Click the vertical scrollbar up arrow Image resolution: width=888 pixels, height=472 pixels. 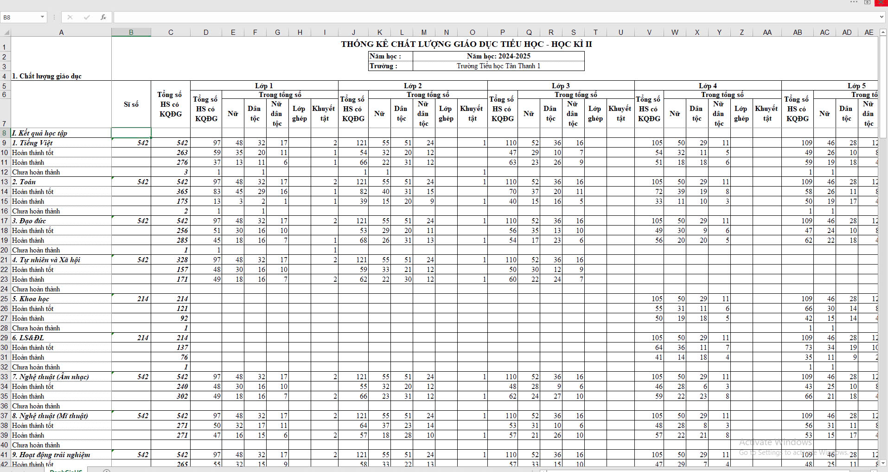(883, 32)
